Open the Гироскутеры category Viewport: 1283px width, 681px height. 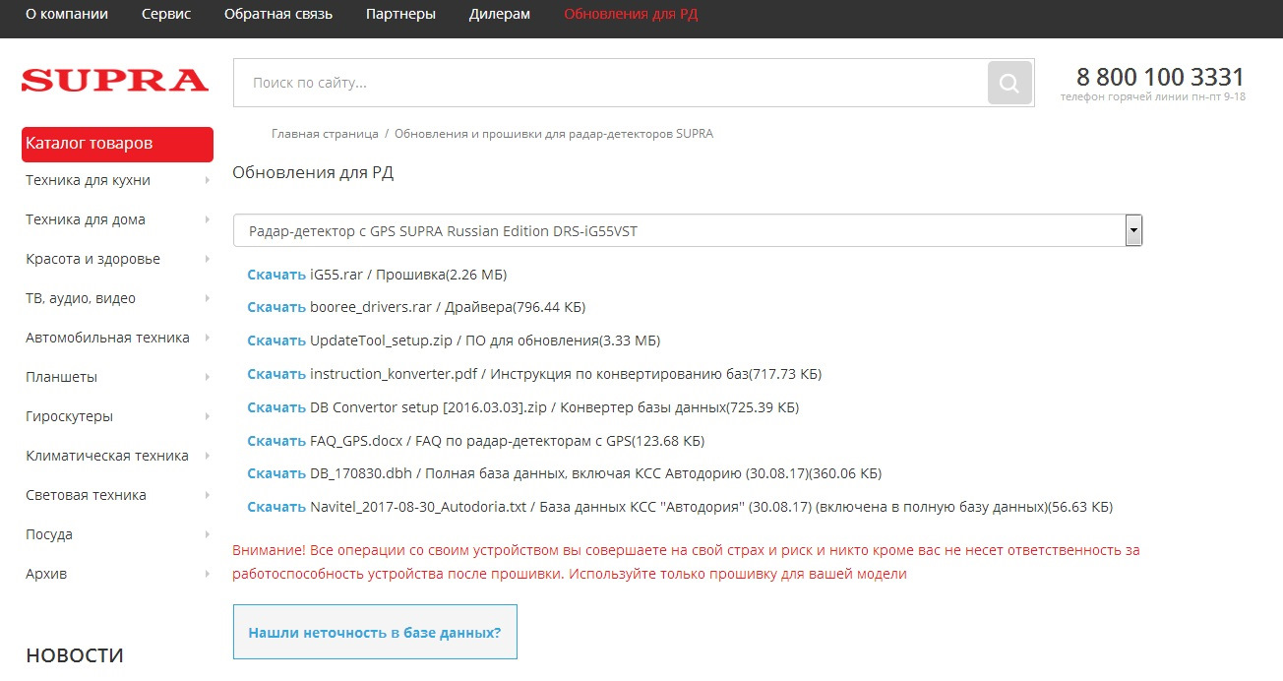point(69,416)
